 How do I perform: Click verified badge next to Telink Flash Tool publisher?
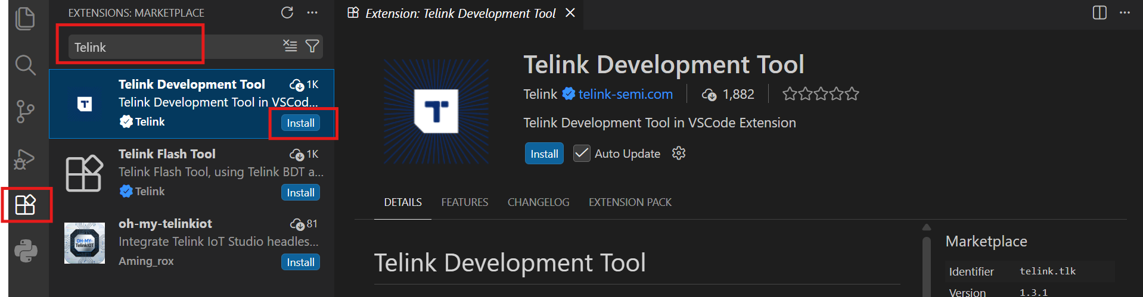[126, 191]
